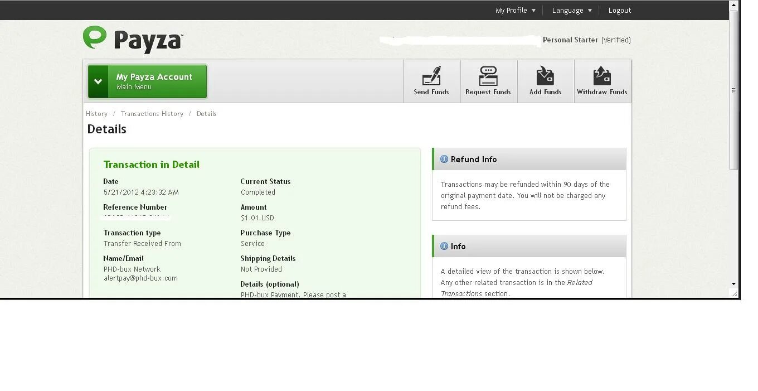The width and height of the screenshot is (758, 391).
Task: Click Personal Starter (Verified) account label
Action: click(587, 40)
